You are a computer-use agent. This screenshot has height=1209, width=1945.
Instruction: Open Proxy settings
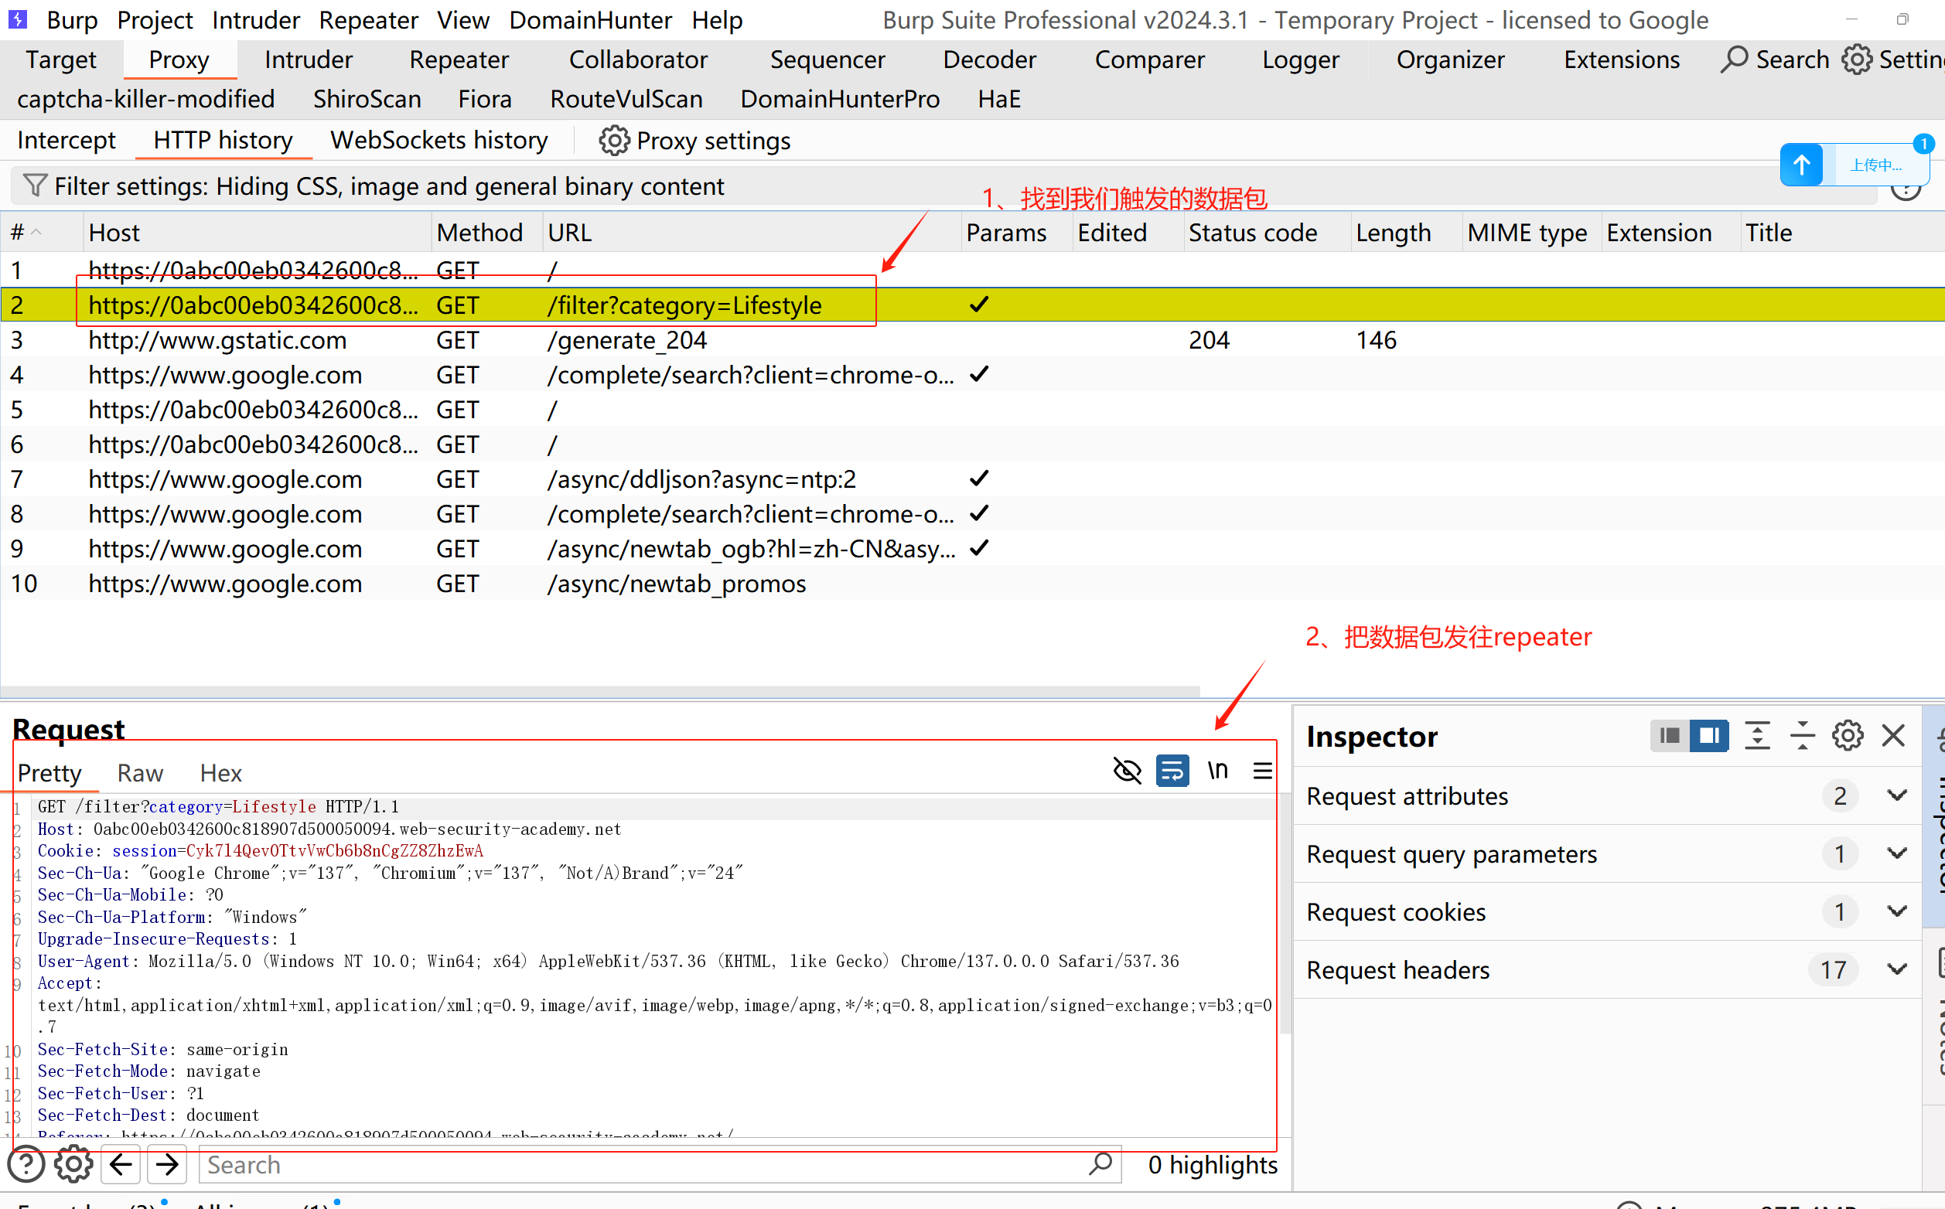694,141
